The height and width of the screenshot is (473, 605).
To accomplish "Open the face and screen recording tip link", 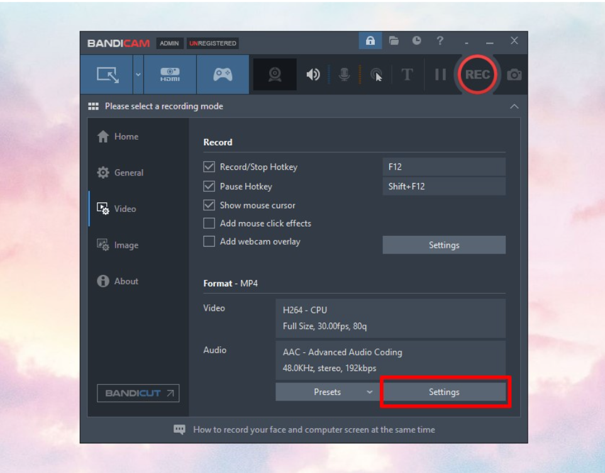I will point(314,430).
